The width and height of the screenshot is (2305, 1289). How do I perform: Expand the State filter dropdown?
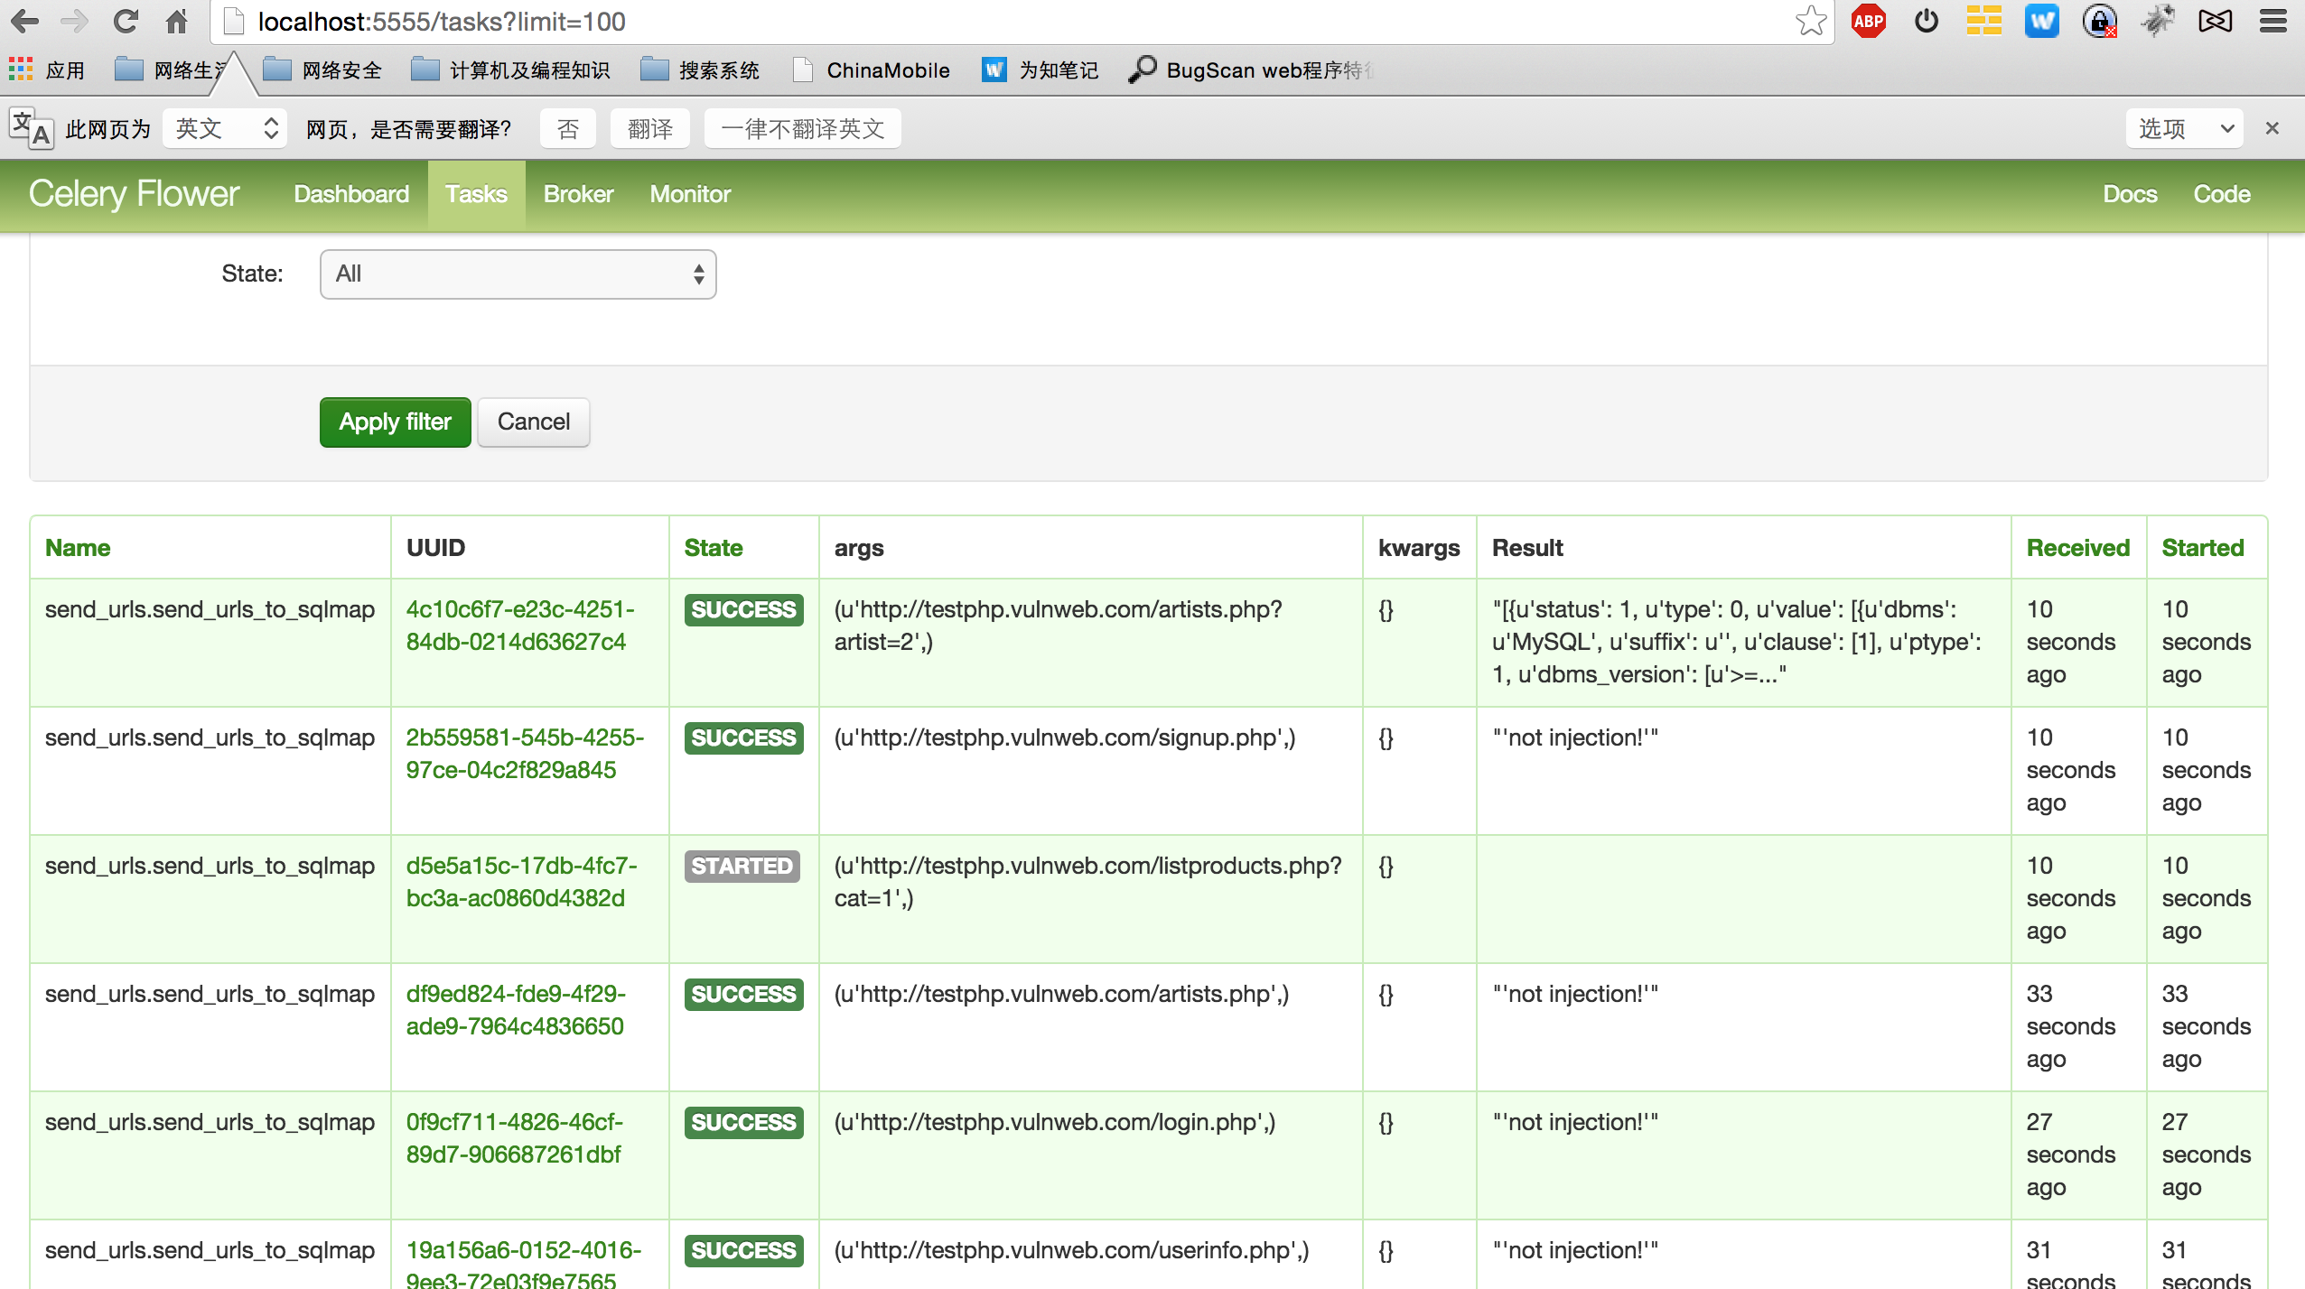[x=518, y=274]
